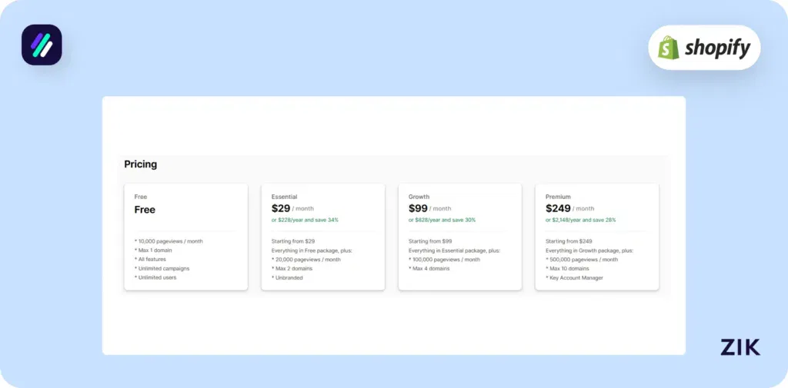Click 'or $228/year and save 34%' text

305,220
